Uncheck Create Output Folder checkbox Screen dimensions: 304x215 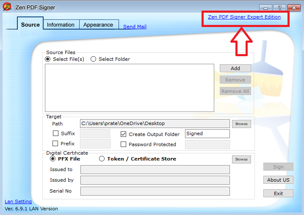pos(123,134)
